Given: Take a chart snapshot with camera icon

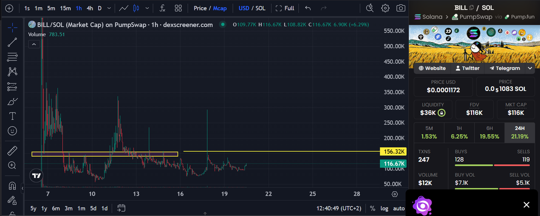Looking at the screenshot, I should [x=401, y=8].
